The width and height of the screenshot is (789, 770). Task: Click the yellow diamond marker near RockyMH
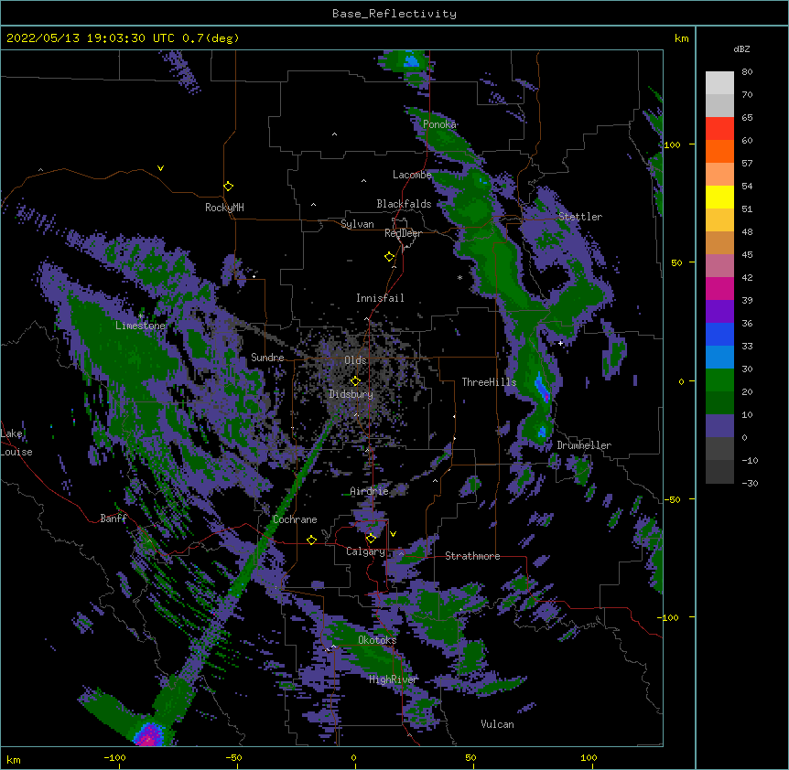click(x=229, y=187)
